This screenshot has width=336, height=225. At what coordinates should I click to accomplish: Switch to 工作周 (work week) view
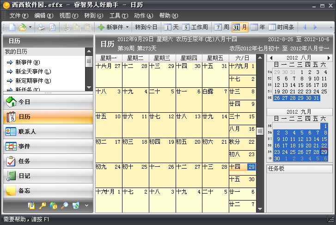tap(195, 27)
